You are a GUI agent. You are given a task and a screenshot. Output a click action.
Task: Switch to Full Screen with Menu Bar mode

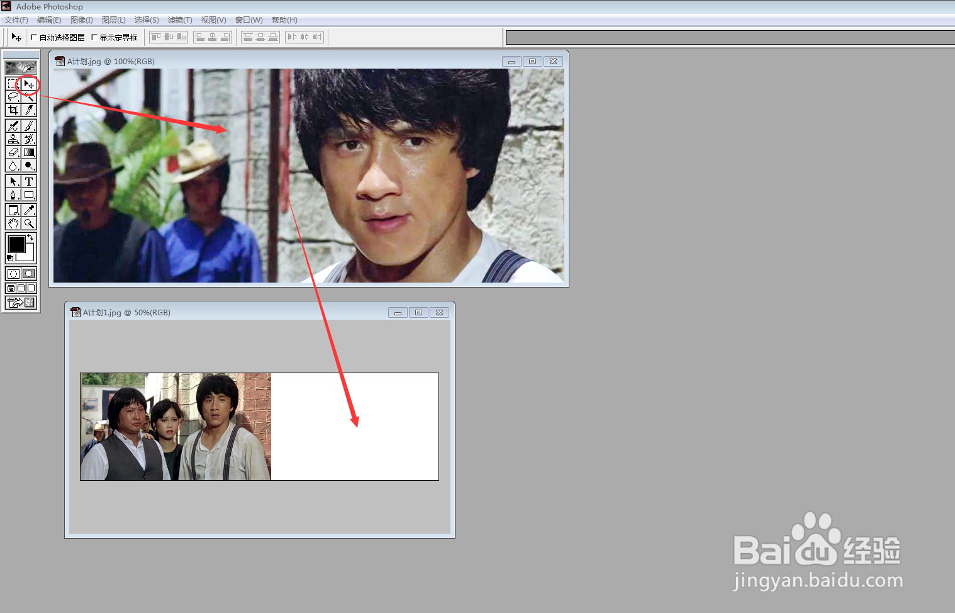(x=21, y=288)
